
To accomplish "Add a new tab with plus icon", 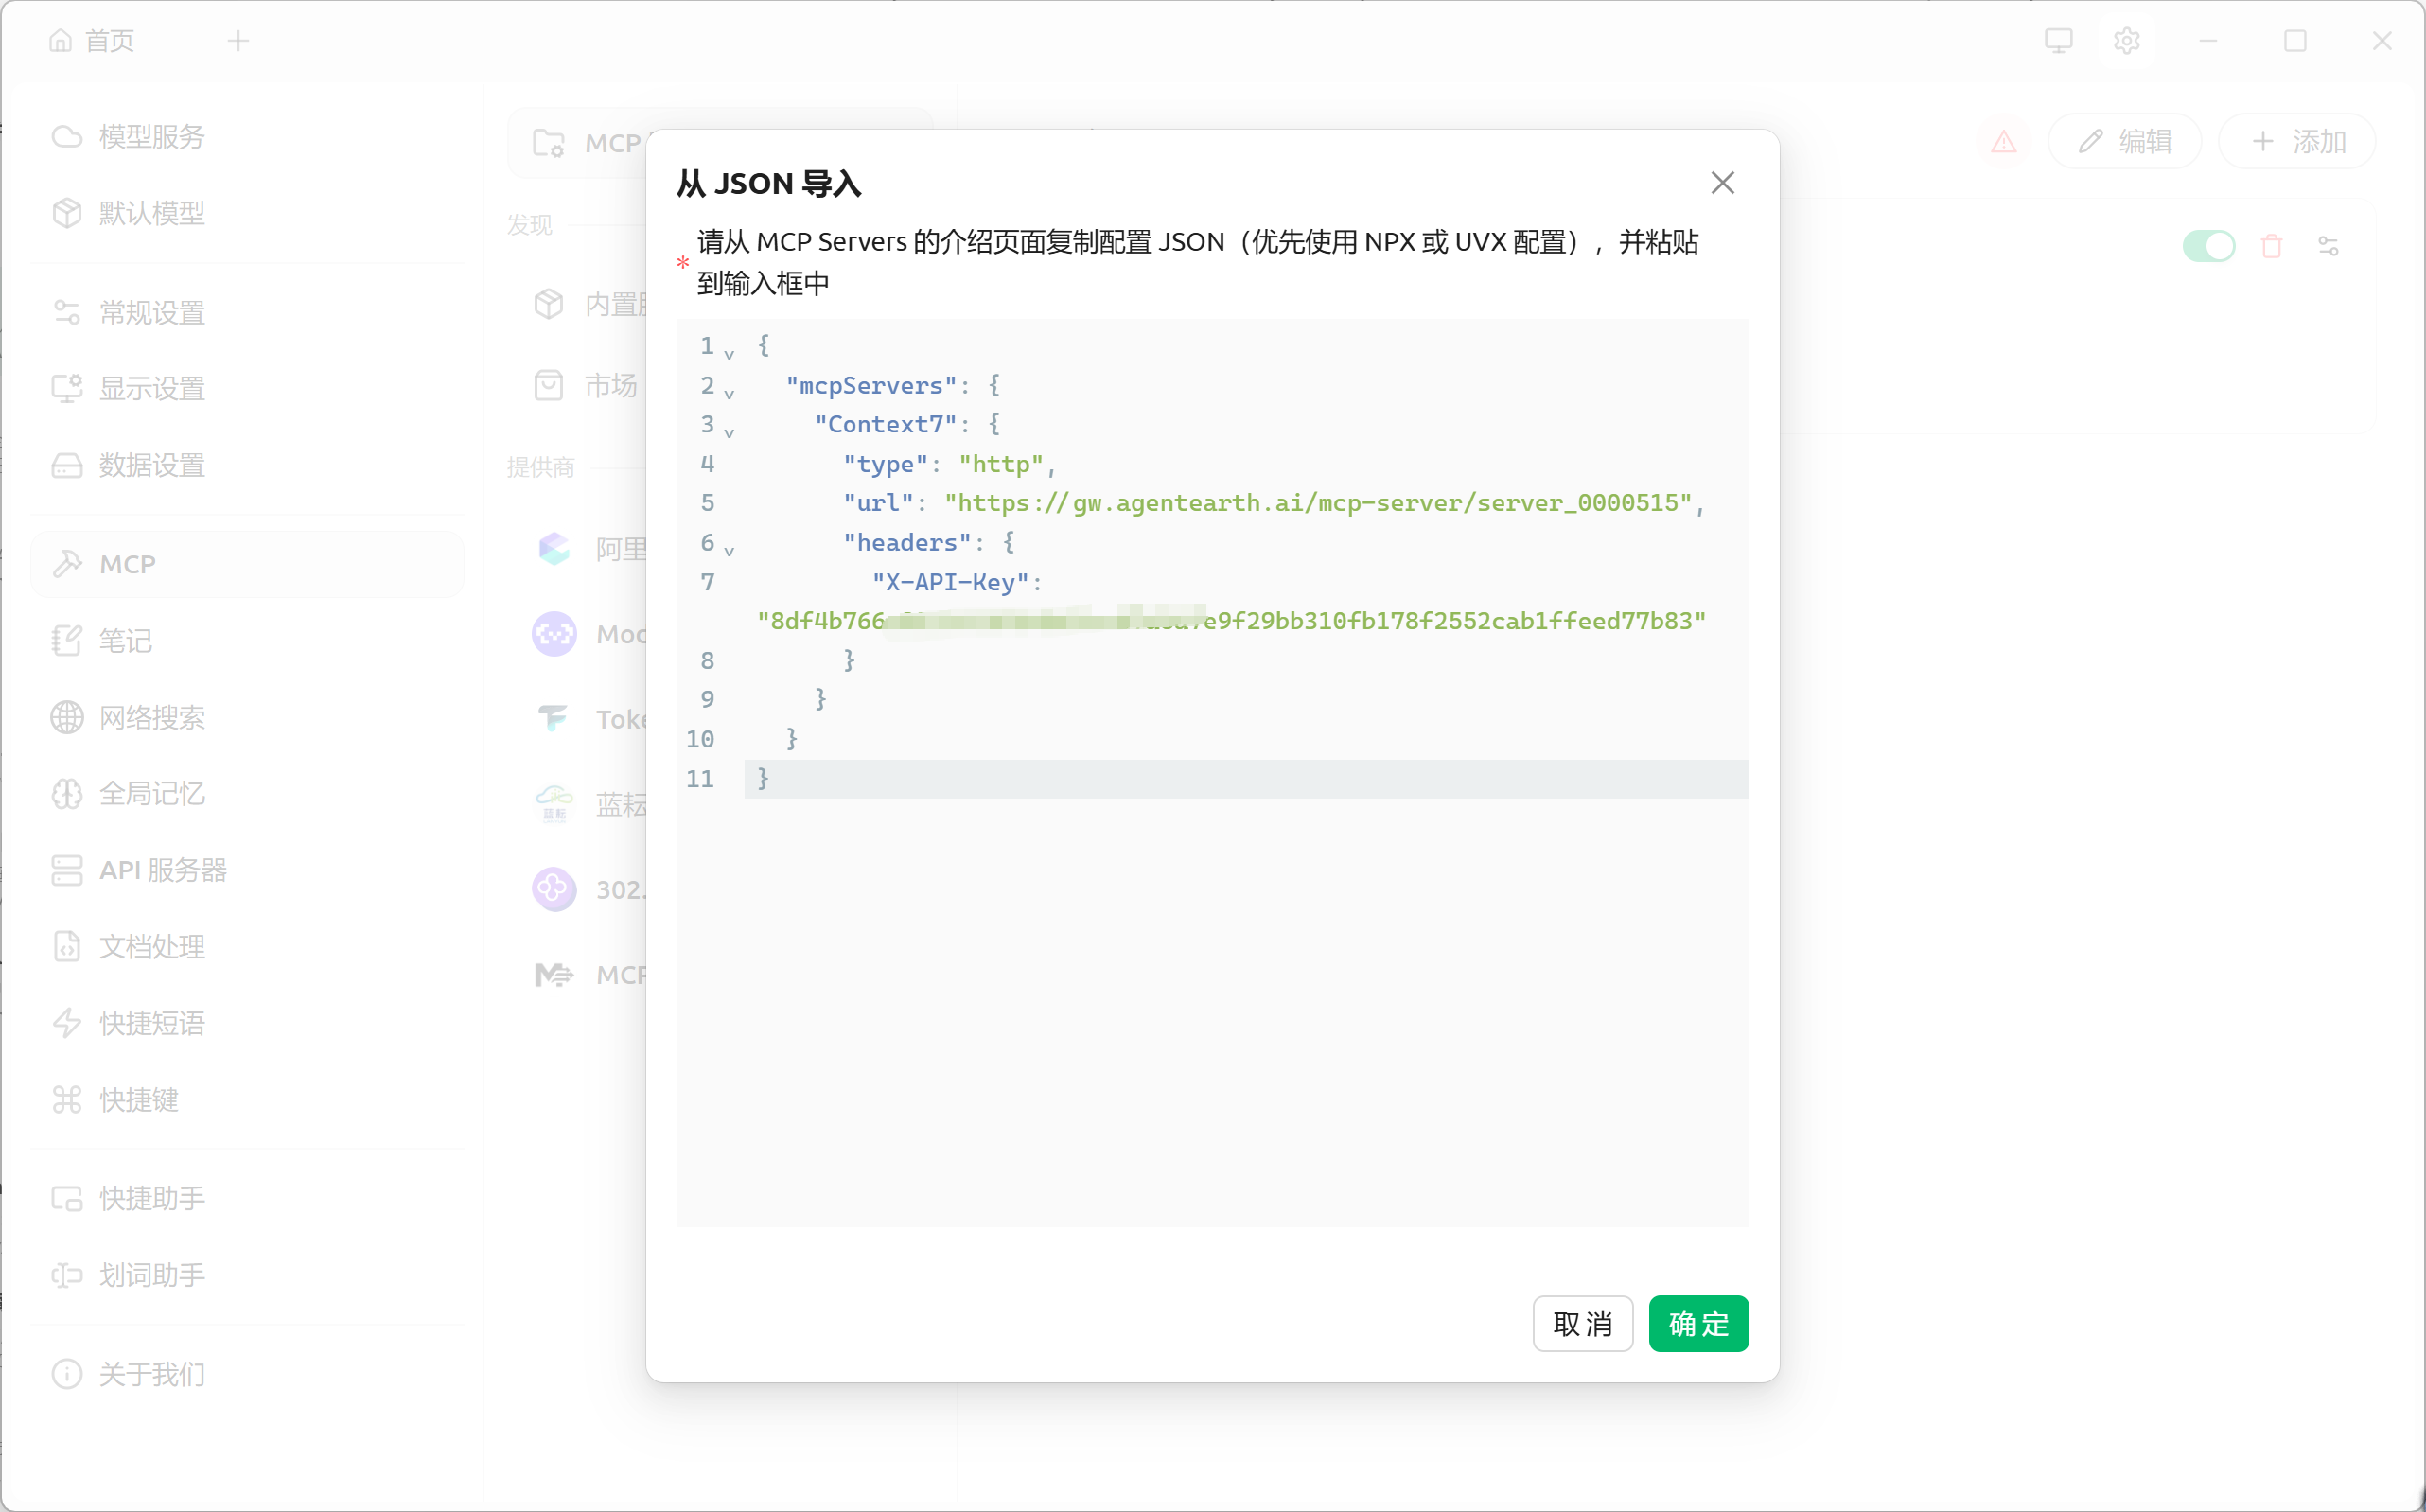I will (238, 41).
